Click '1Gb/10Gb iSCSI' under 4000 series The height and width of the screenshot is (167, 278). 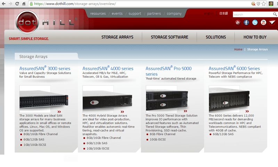[x=98, y=148]
